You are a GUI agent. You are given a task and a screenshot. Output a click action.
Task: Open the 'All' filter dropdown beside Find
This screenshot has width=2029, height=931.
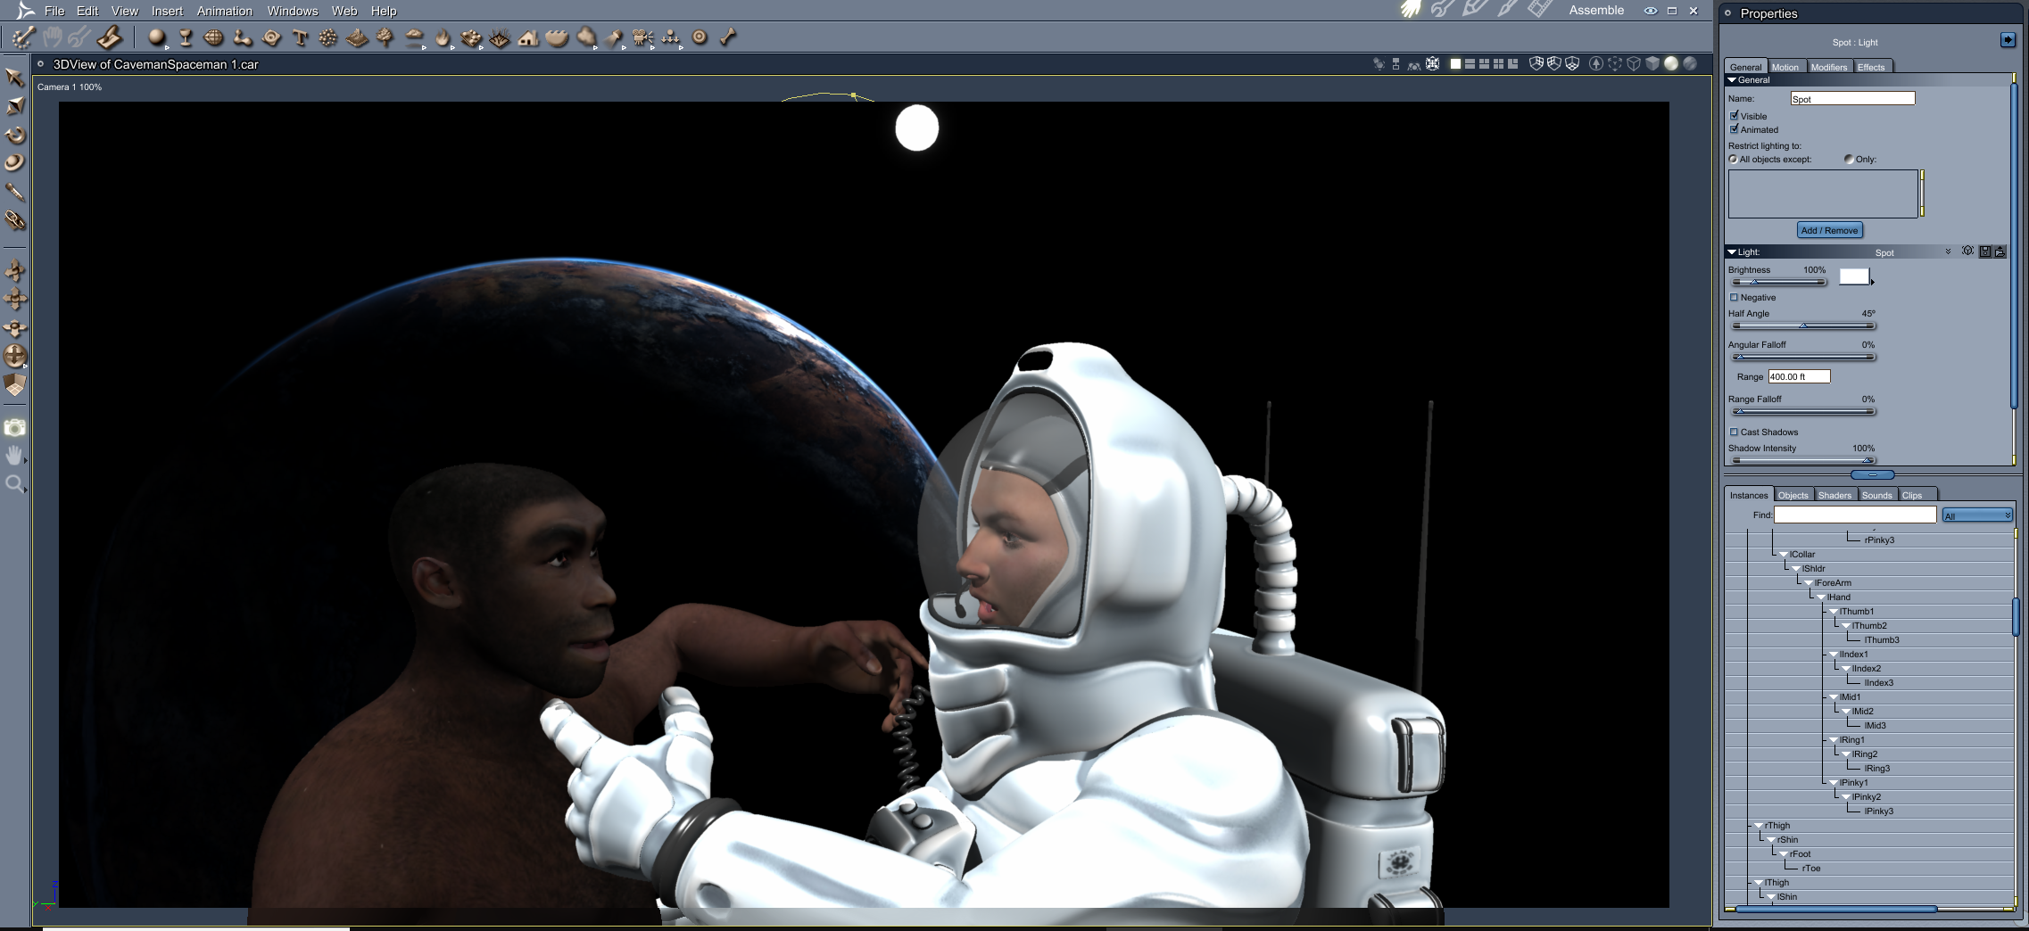[1977, 515]
